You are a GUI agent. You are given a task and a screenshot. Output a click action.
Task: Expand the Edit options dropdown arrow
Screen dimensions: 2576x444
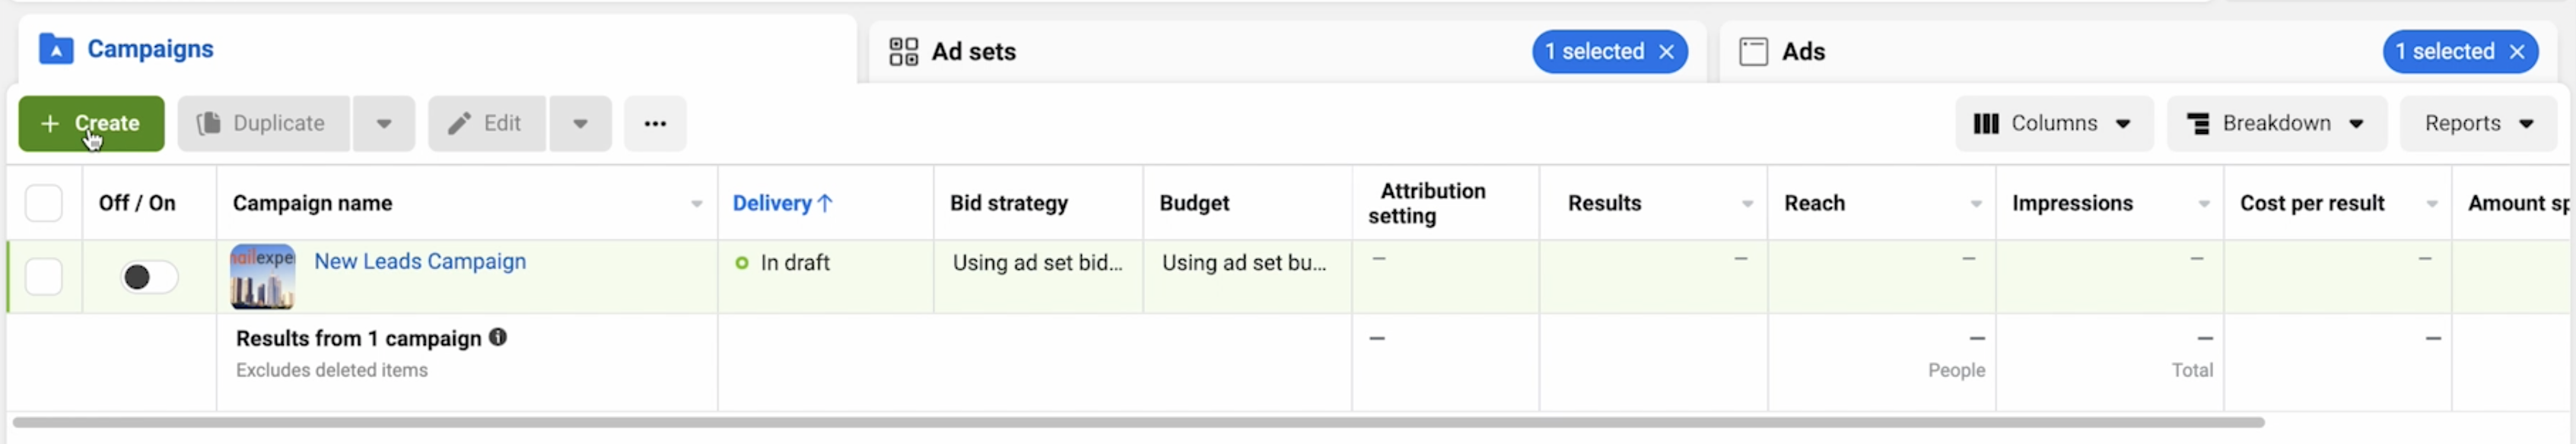click(x=580, y=124)
